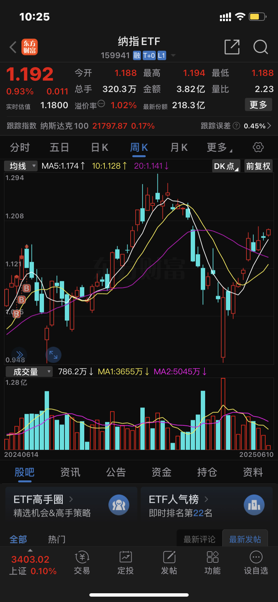The width and height of the screenshot is (278, 602).
Task: Tap the 20:1.141 moving average label
Action: [151, 166]
